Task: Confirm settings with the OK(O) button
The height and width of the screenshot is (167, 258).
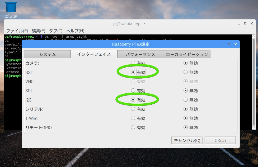Action: (220, 140)
